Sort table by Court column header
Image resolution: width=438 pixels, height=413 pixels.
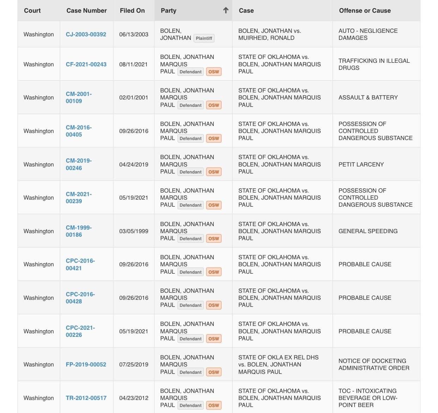(x=32, y=11)
